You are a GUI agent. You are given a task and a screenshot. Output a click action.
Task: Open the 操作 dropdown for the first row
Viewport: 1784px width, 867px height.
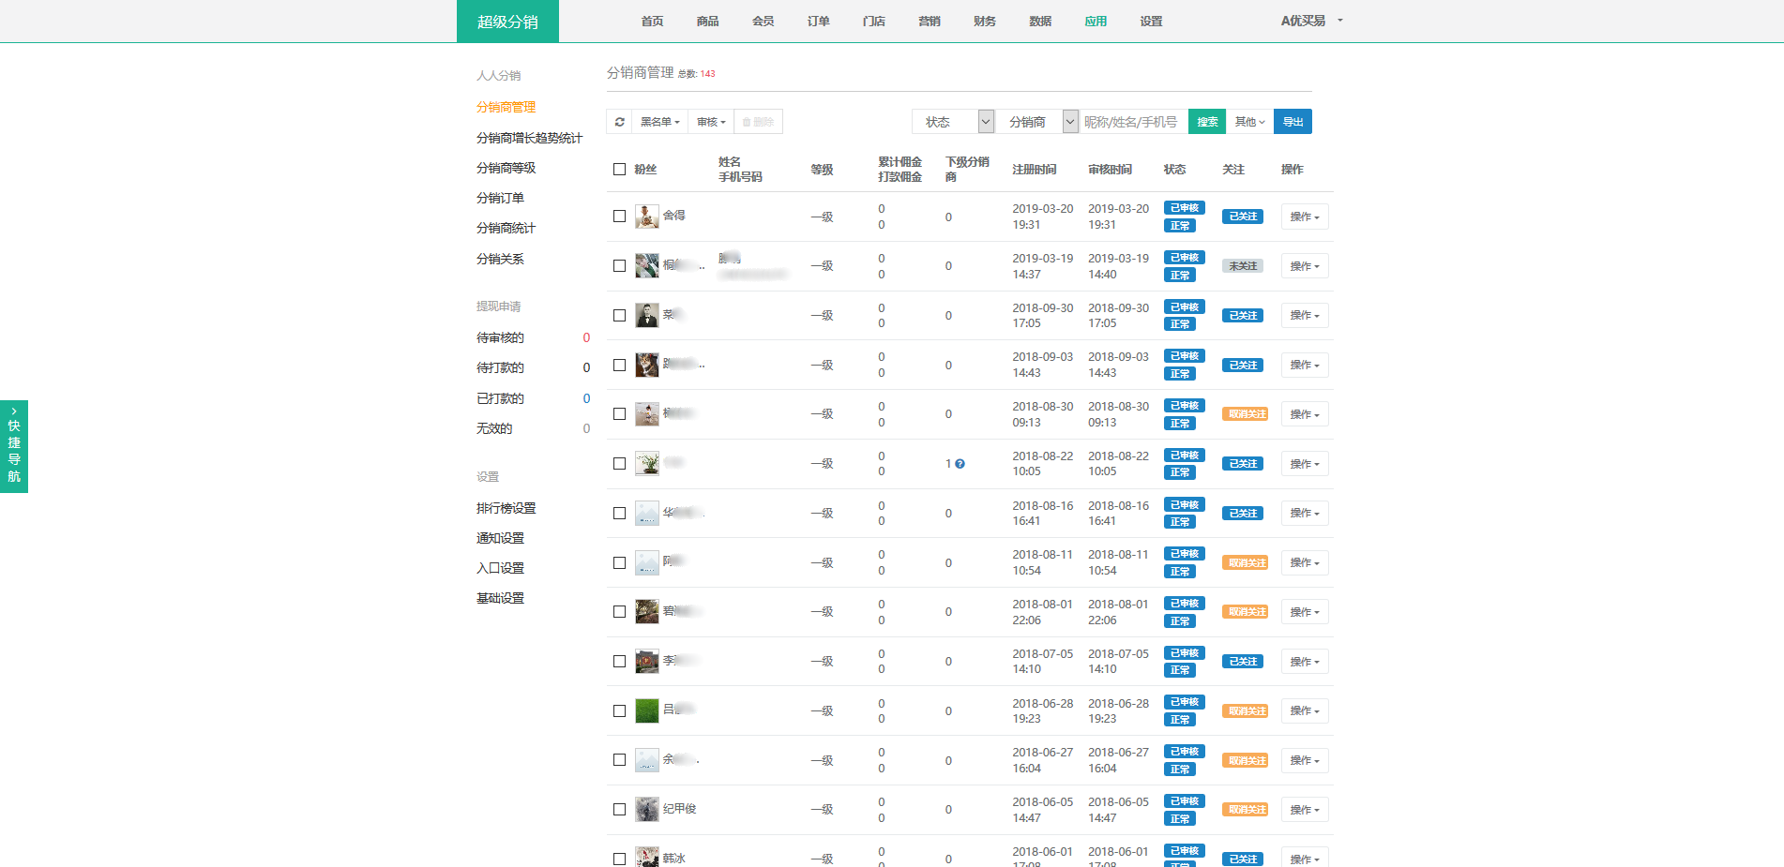1304,217
